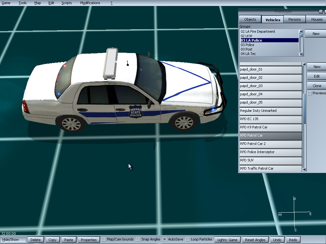Select papd_door_03 prototype
326x244 pixels.
pos(271,86)
